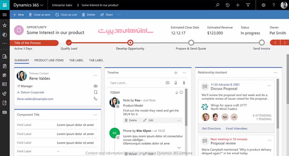Delete the Product Model note
Image resolution: width=289 pixels, height=156 pixels.
[x=131, y=120]
